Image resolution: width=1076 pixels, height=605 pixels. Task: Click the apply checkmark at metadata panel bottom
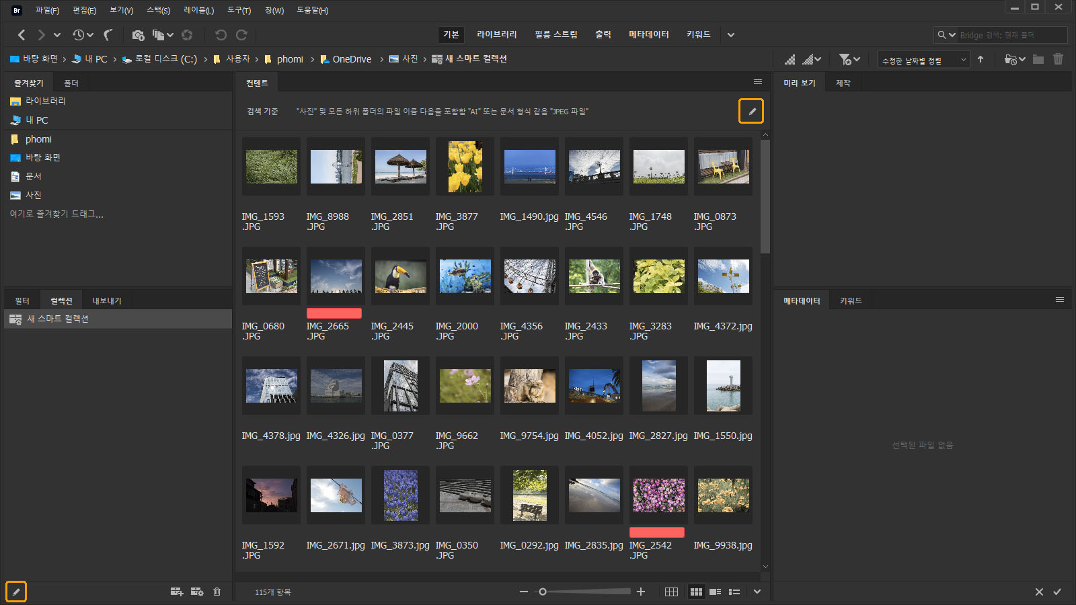[1057, 592]
